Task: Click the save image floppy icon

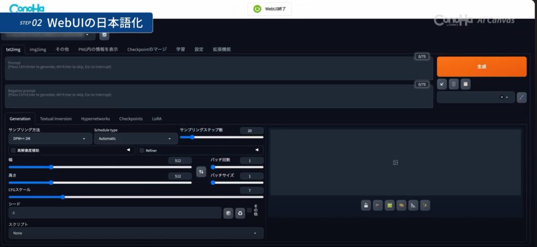Action: (x=366, y=205)
